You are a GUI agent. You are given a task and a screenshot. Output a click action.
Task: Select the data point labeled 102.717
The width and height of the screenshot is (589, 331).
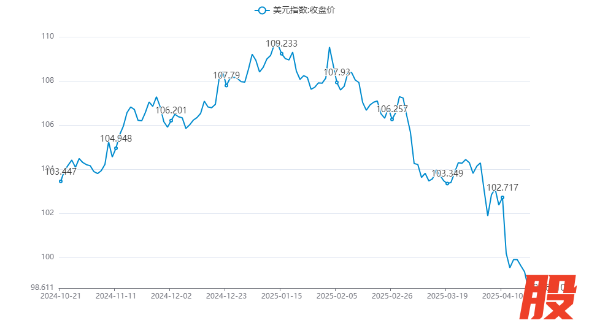click(502, 197)
